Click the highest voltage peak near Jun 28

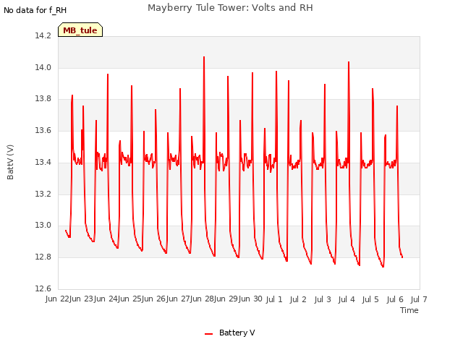click(x=204, y=57)
